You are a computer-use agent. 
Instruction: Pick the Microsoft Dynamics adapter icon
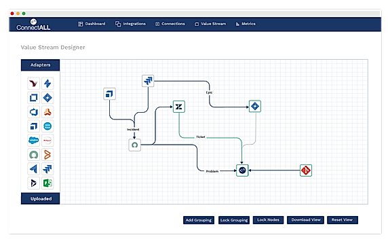pos(33,183)
